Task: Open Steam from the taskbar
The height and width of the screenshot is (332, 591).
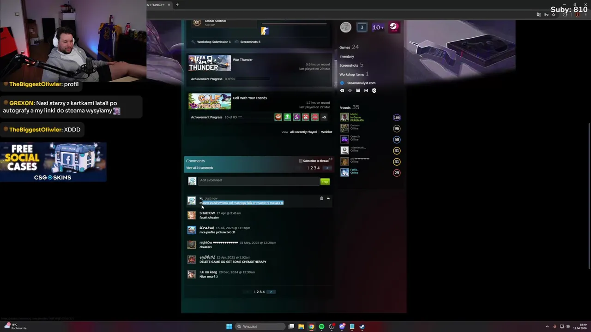Action: (x=362, y=326)
